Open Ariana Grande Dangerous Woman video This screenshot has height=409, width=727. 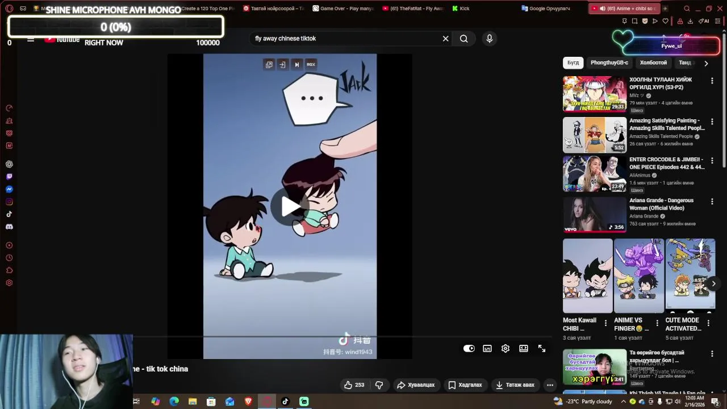(x=661, y=204)
